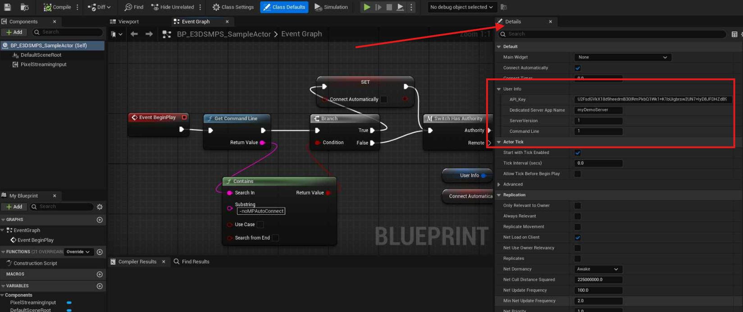Open the Net Dormancy dropdown
Screen dimensions: 743x312
tap(598, 269)
